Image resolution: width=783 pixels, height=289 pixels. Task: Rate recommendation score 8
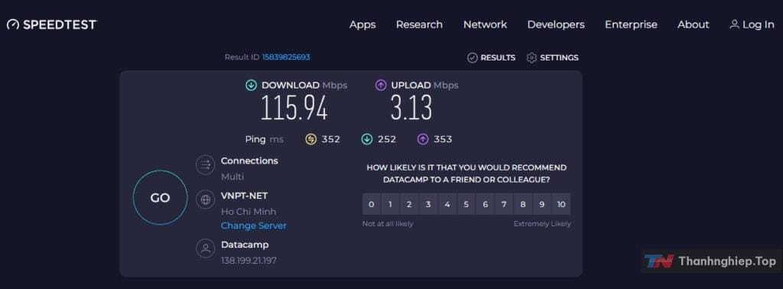(523, 204)
